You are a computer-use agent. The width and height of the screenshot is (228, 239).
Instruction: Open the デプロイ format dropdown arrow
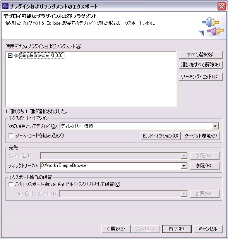pyautogui.click(x=215, y=126)
